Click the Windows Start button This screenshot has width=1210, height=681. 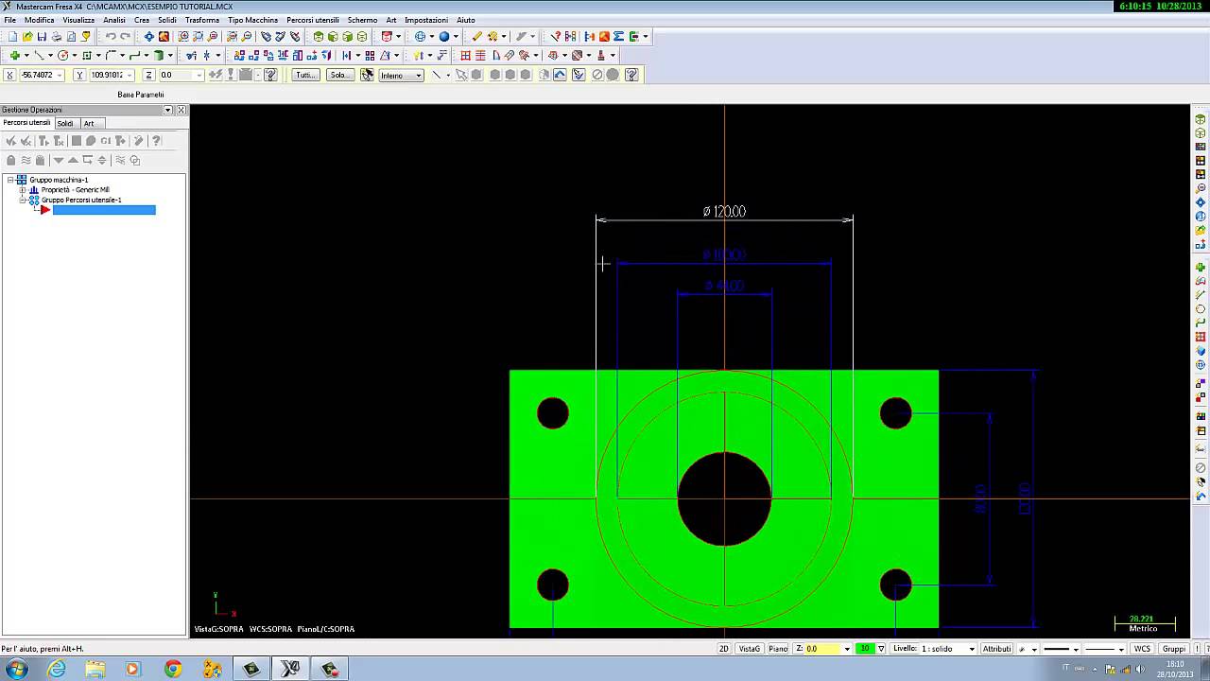[x=16, y=669]
